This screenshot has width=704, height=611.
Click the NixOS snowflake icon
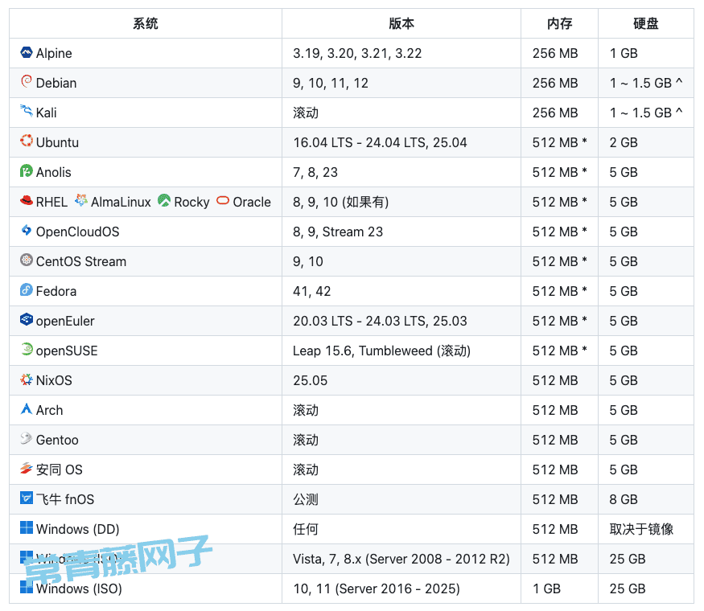click(27, 379)
